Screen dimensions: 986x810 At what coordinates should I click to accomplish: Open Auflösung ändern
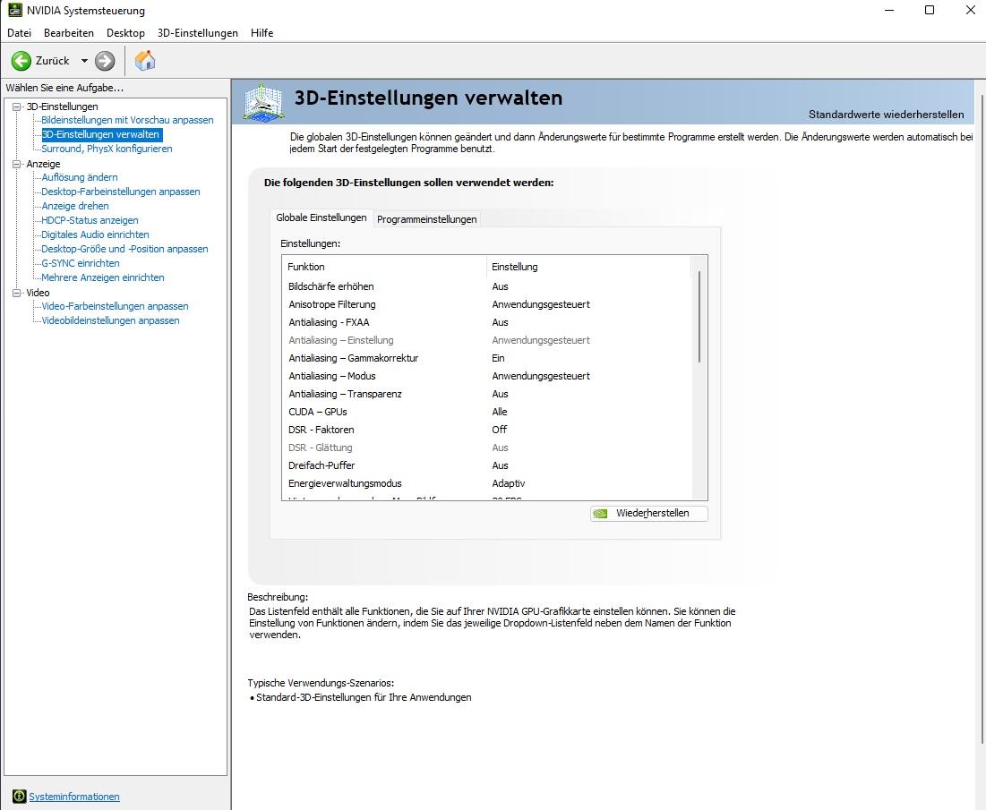click(x=79, y=177)
